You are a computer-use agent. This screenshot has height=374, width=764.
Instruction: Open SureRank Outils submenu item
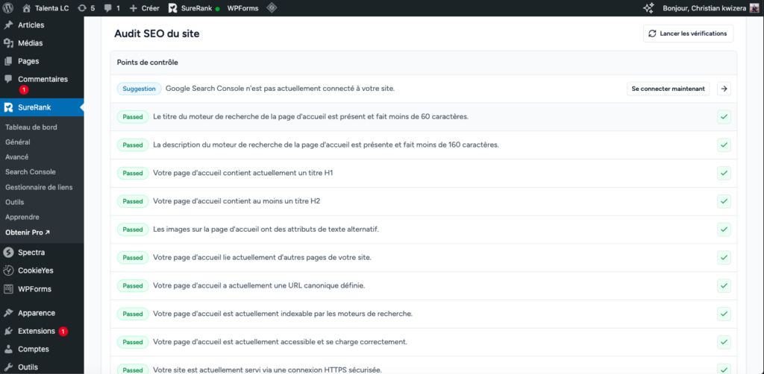coord(15,202)
